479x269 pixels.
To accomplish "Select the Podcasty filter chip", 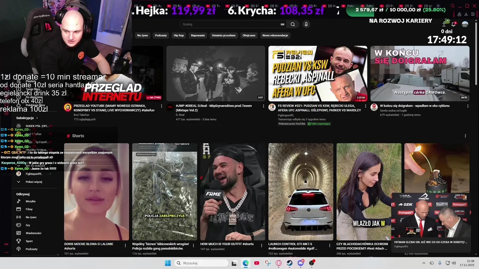I will [161, 35].
